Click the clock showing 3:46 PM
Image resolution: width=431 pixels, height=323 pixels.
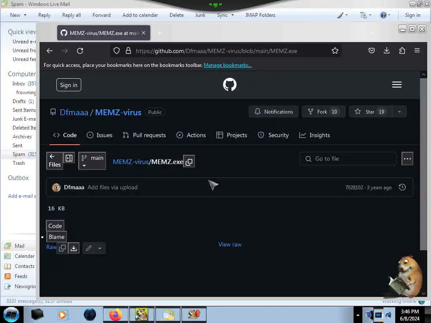tap(410, 312)
